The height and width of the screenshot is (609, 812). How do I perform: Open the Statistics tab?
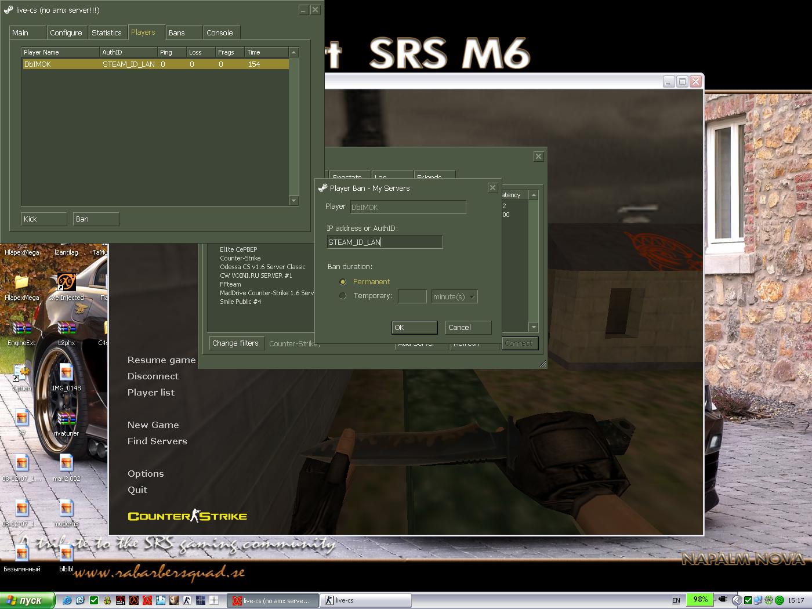pos(107,33)
